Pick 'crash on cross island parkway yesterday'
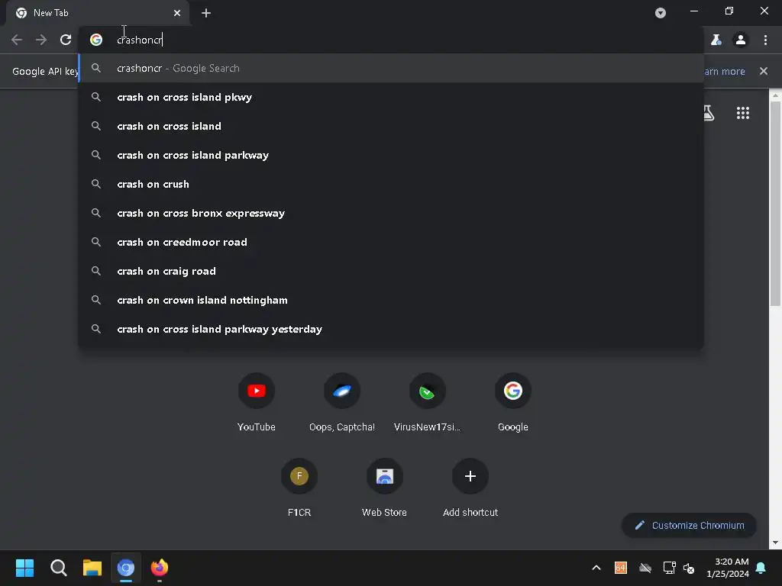 (391, 329)
